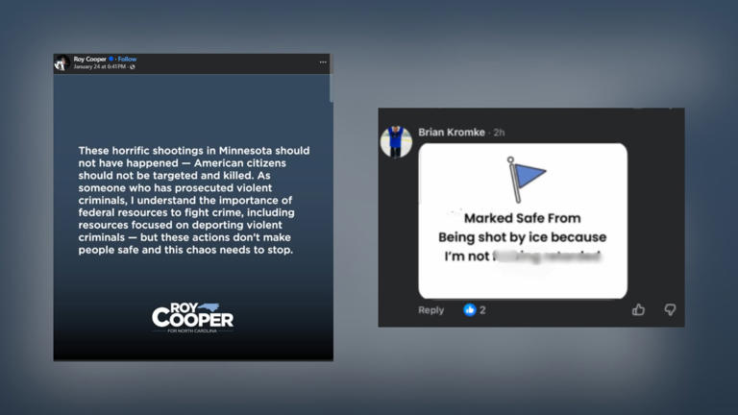
Task: Toggle thumbs down on Brian Kromke's comment
Action: click(x=670, y=309)
